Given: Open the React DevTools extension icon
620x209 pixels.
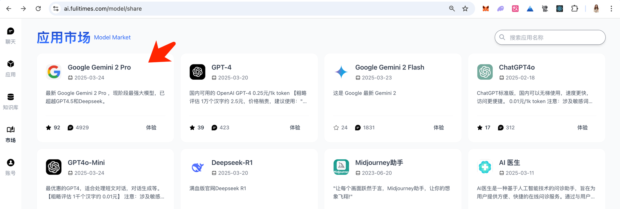Looking at the screenshot, I should click(x=560, y=9).
